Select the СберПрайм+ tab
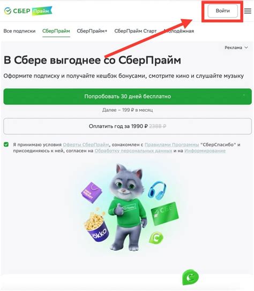The image size is (254, 291). pyautogui.click(x=92, y=31)
